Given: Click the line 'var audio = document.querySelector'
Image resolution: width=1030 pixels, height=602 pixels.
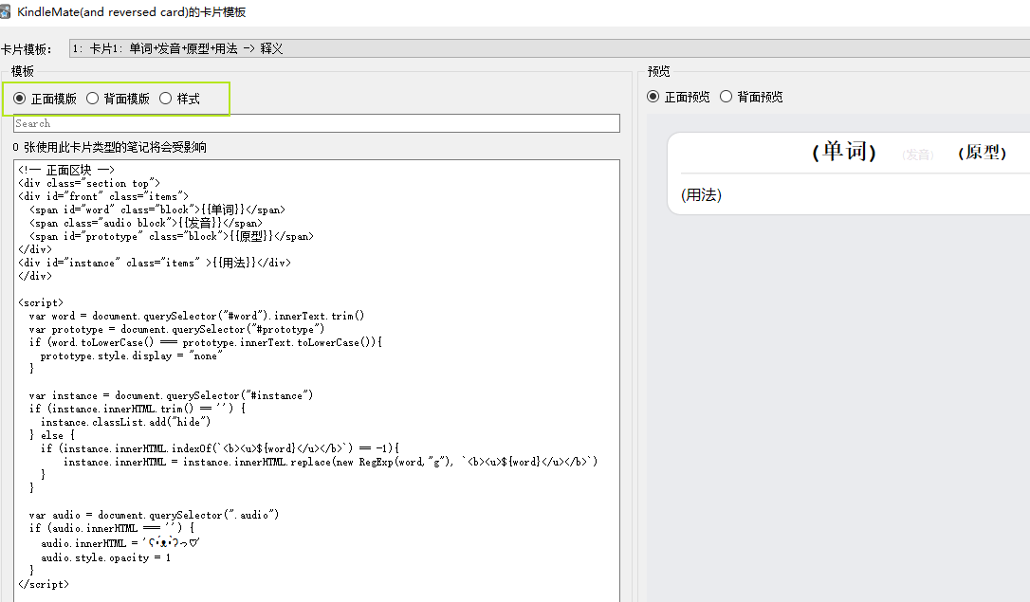Looking at the screenshot, I should pos(154,515).
